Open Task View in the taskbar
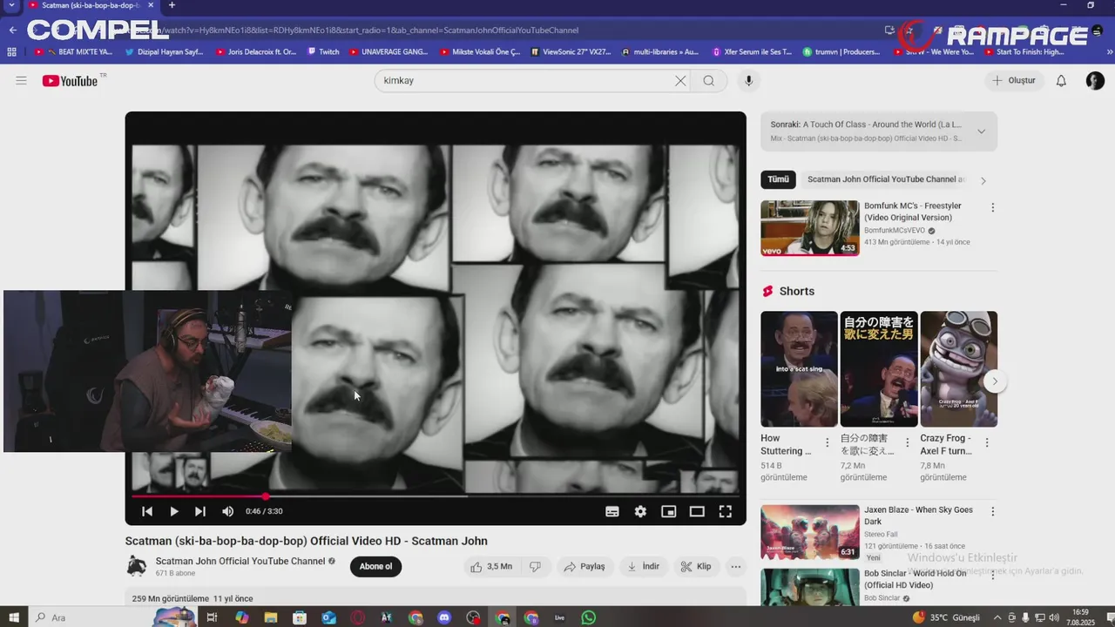The width and height of the screenshot is (1115, 627). (x=212, y=617)
